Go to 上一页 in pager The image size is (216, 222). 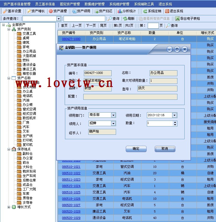[77, 26]
